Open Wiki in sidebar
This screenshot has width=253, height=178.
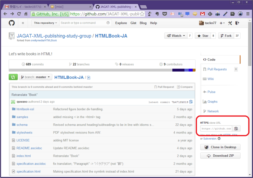tap(211, 79)
